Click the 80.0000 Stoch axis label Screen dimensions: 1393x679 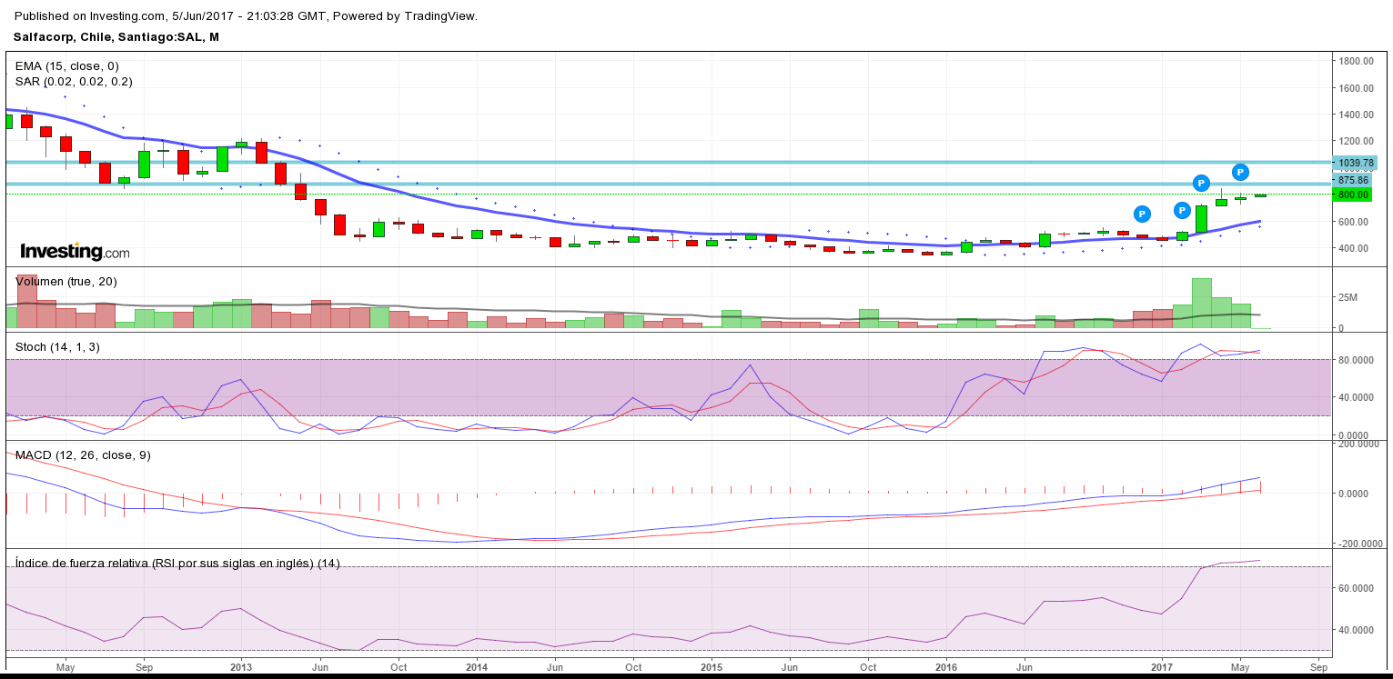[1356, 360]
